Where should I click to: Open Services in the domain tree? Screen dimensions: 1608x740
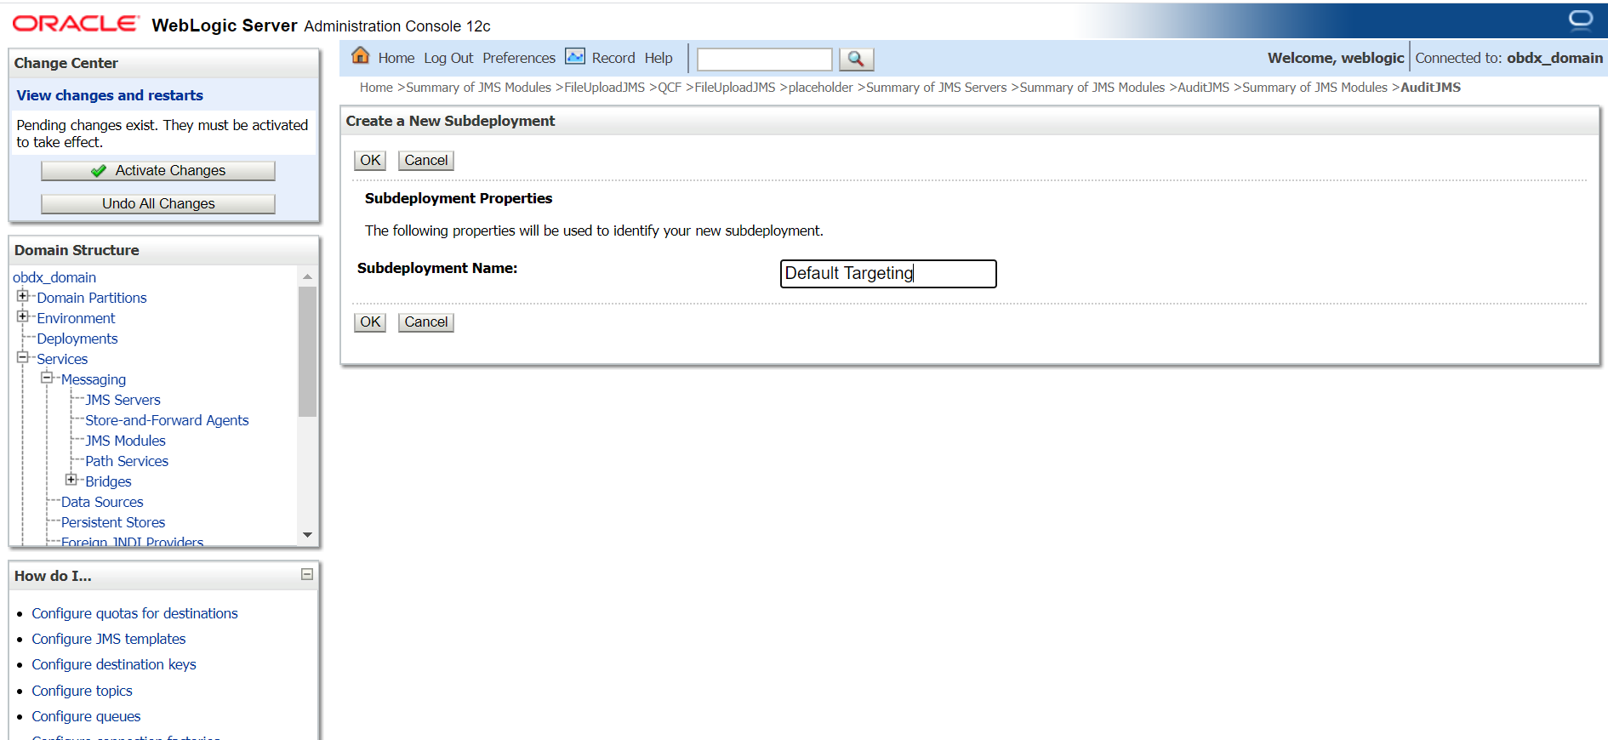(62, 359)
